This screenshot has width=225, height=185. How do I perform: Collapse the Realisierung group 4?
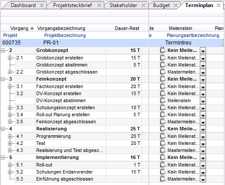(x=3, y=129)
